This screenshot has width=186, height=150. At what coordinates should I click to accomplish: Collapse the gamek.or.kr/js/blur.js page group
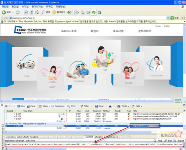click(7, 124)
